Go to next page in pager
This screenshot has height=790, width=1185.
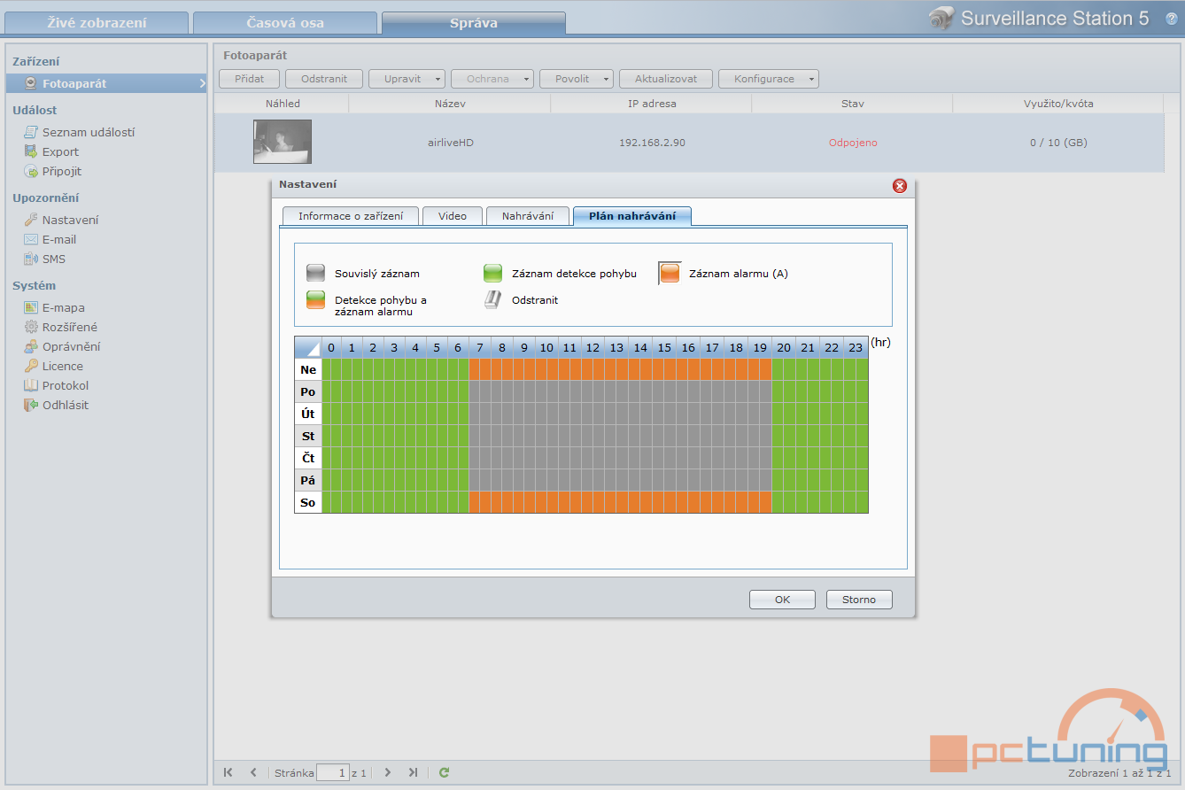click(x=388, y=772)
